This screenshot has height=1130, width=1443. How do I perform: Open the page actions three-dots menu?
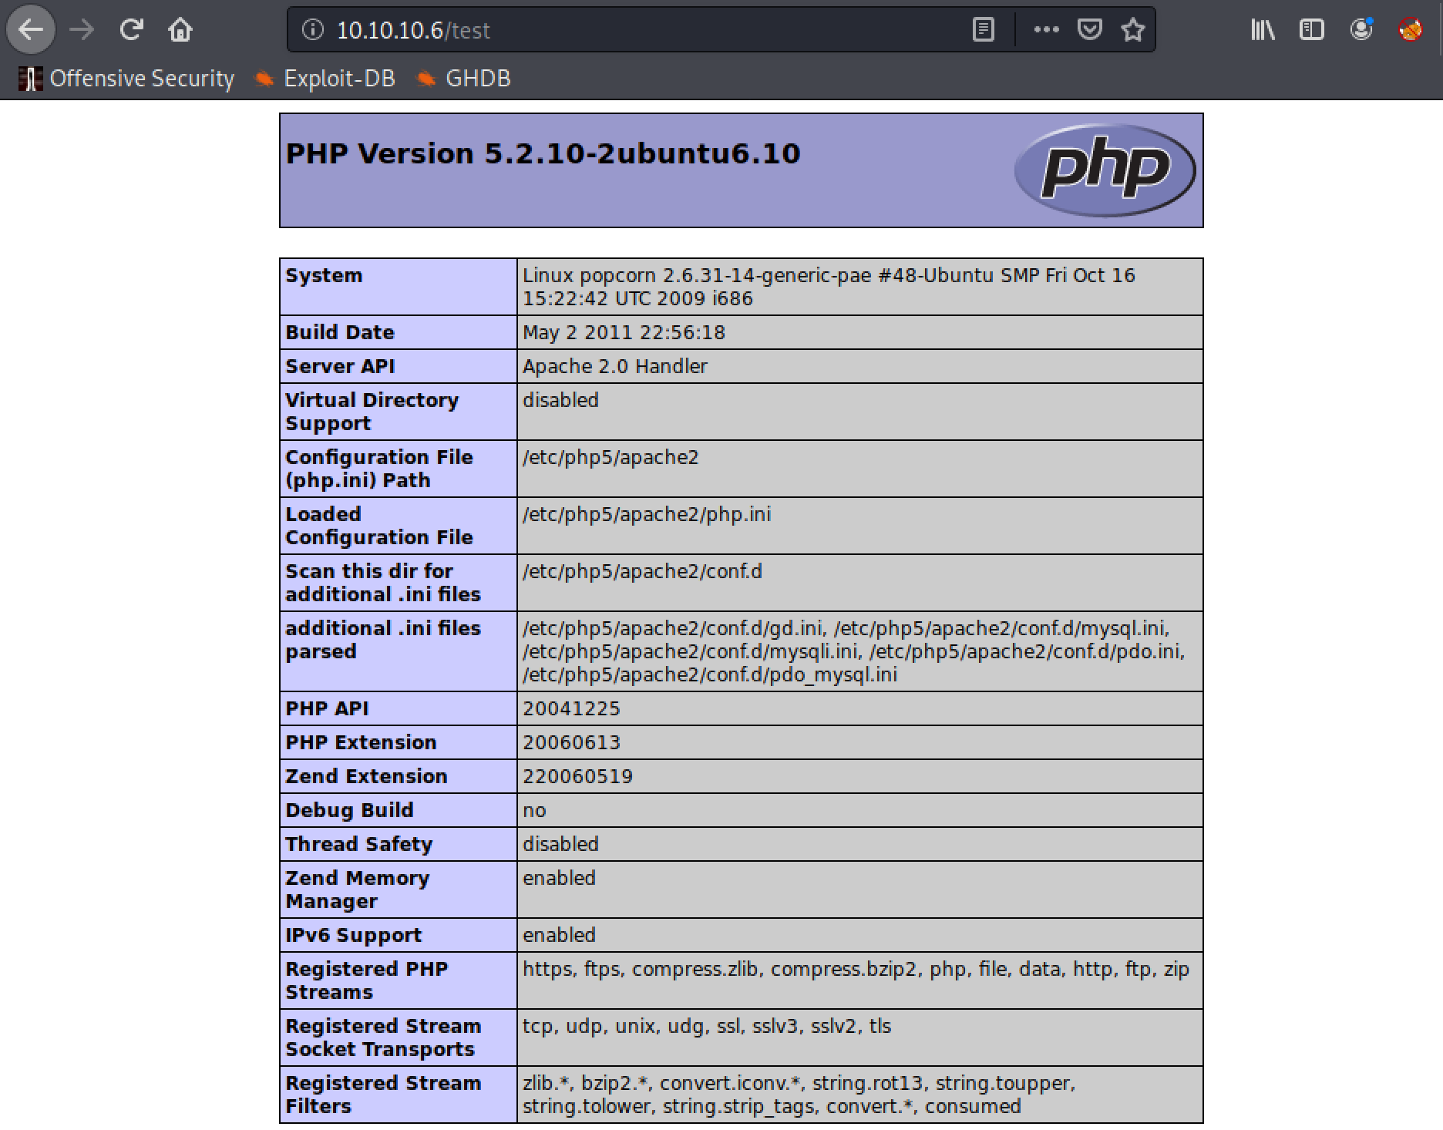click(x=1046, y=30)
